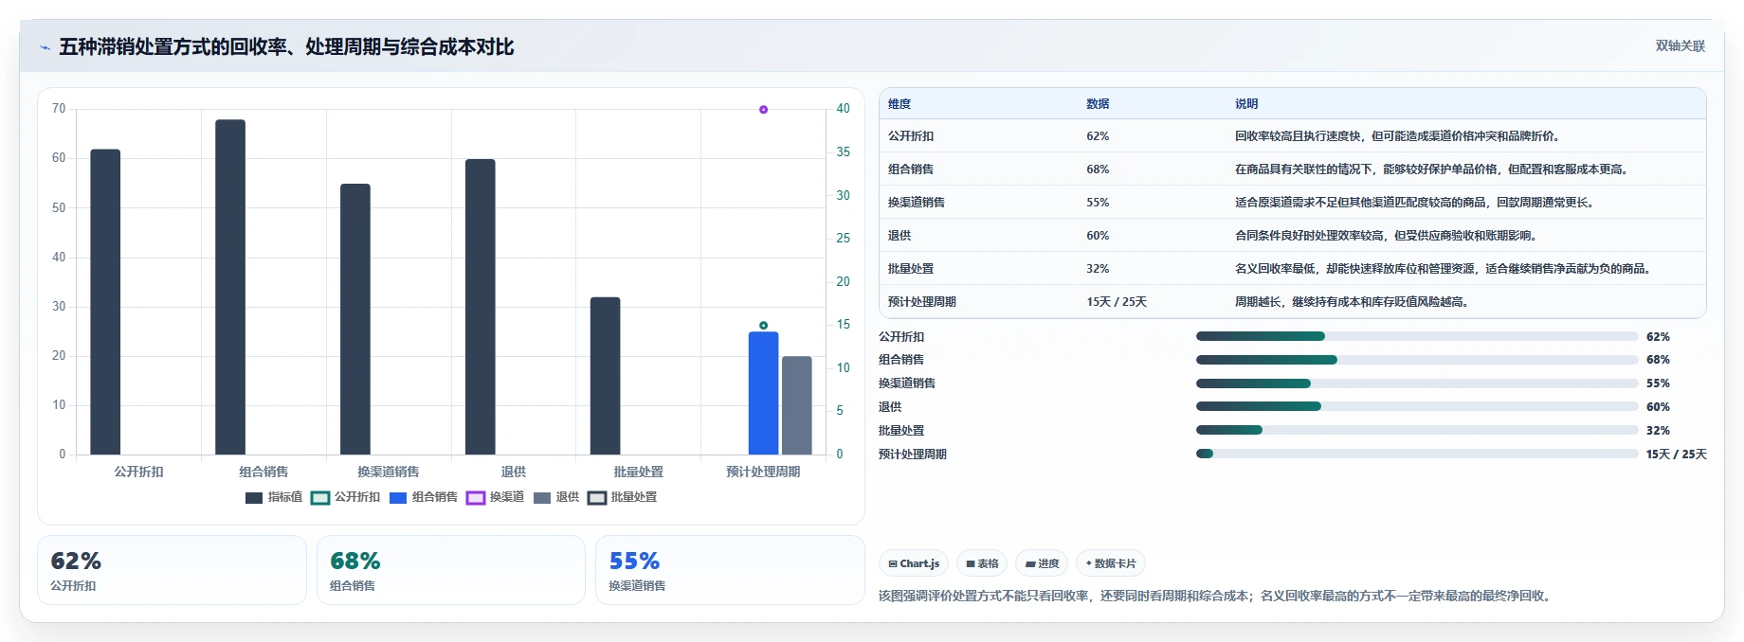
Task: Click the 62% value in the table
Action: [x=1098, y=136]
